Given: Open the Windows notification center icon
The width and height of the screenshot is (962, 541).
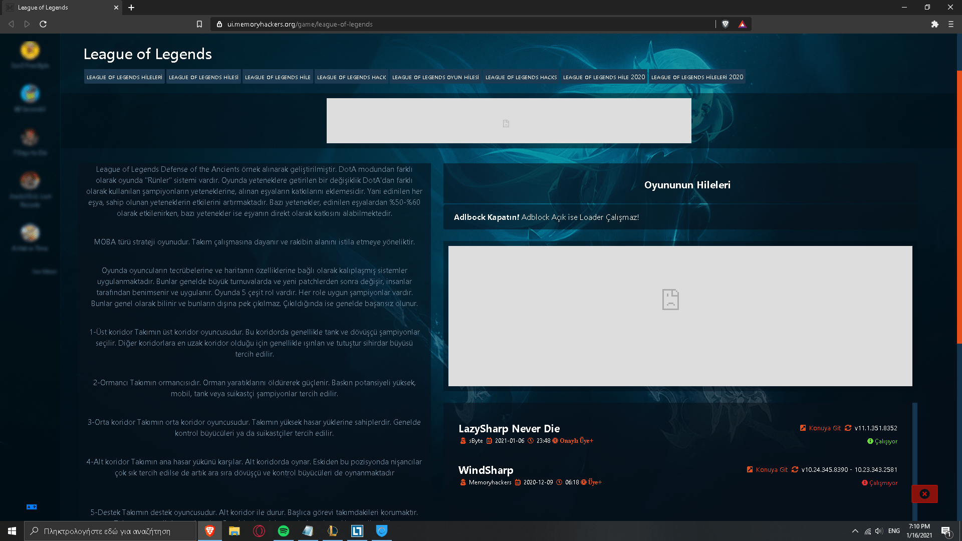Looking at the screenshot, I should (x=946, y=531).
